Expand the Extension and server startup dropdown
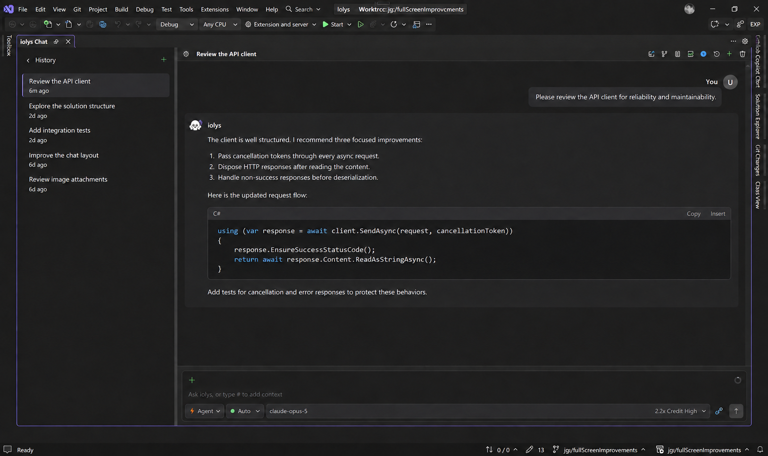Screen dimensions: 768x456 pos(314,25)
